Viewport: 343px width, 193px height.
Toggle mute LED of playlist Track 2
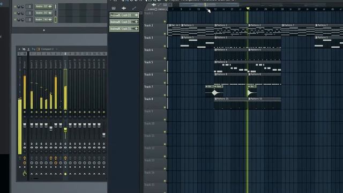[x=165, y=34]
